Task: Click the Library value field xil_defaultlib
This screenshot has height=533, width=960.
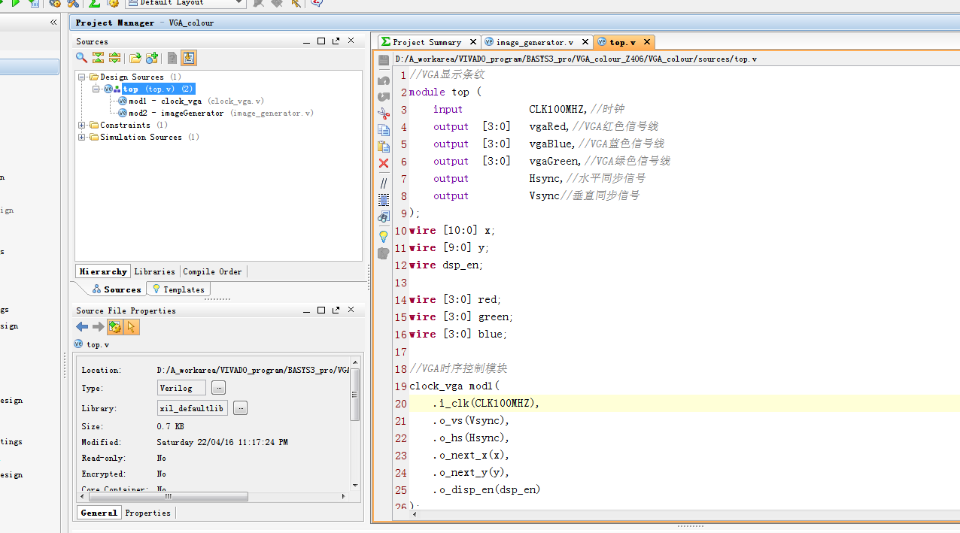Action: (x=192, y=407)
